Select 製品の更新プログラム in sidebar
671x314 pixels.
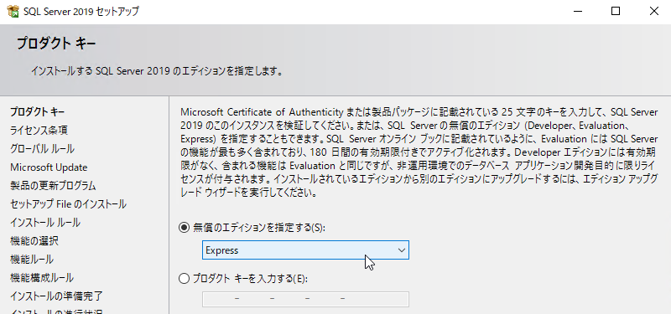click(53, 186)
